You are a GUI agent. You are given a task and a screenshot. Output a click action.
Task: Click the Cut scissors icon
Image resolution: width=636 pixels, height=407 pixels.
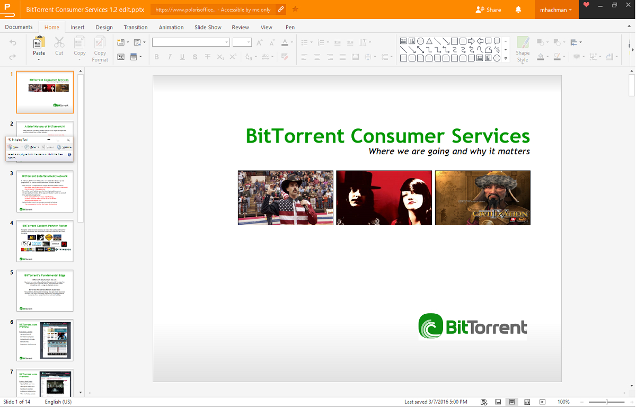[x=59, y=43]
